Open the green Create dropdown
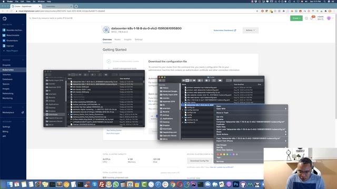 click(296, 18)
